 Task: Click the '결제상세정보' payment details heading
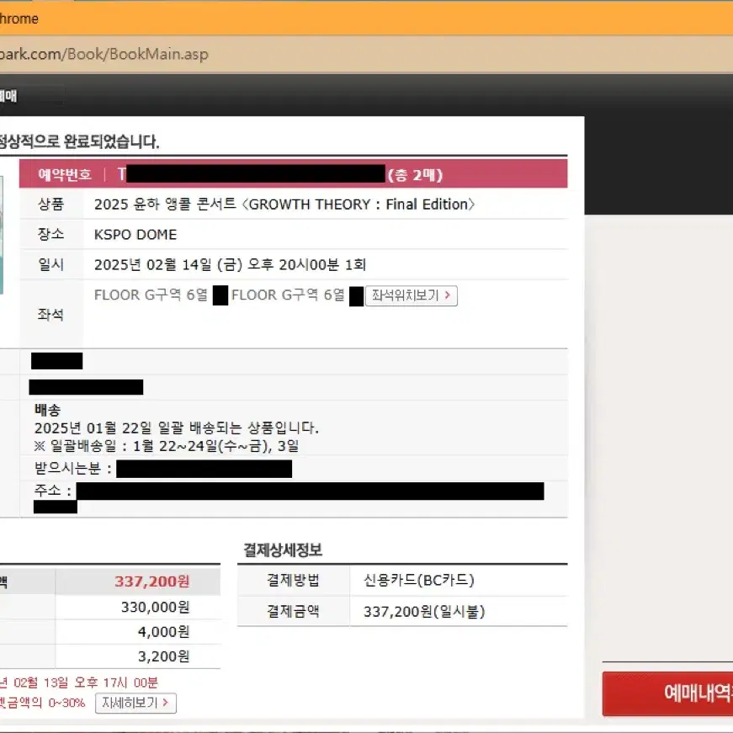tap(283, 550)
